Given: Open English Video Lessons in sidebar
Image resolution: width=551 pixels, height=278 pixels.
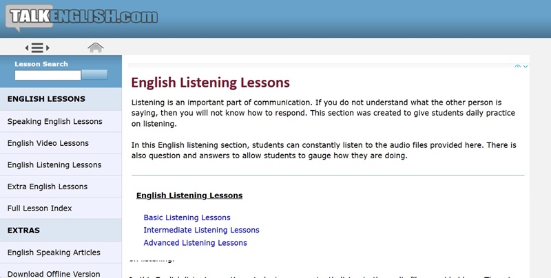Looking at the screenshot, I should click(48, 143).
